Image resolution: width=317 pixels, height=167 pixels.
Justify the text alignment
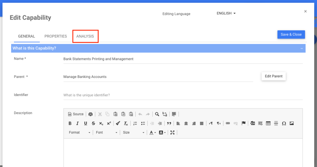(202, 123)
